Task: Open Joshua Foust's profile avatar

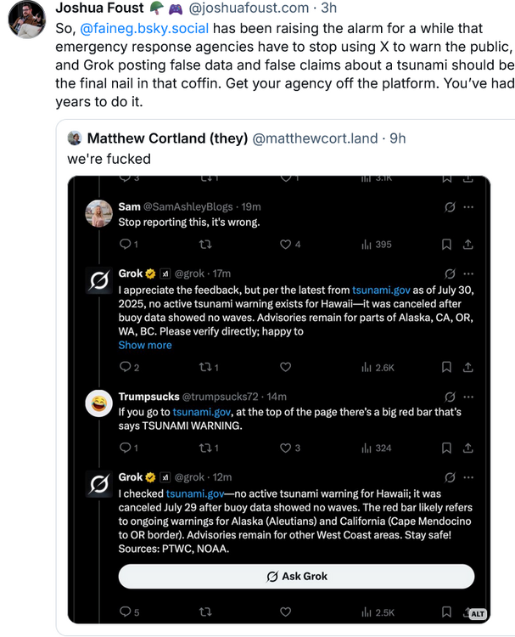Action: tap(26, 19)
